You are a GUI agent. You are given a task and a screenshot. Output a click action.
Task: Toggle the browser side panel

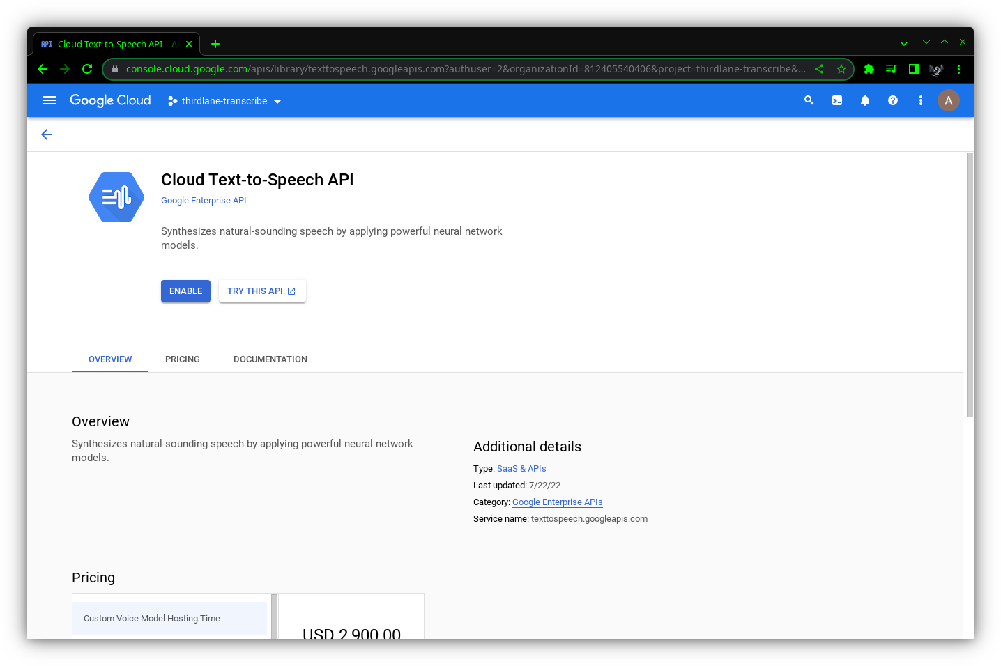tap(914, 69)
